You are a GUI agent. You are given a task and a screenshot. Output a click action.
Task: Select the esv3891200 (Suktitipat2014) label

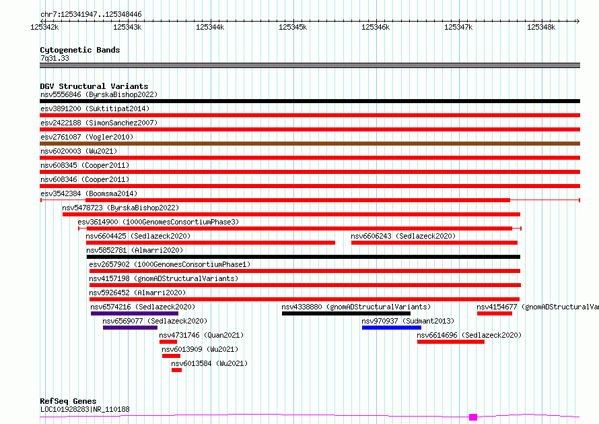[x=95, y=109]
